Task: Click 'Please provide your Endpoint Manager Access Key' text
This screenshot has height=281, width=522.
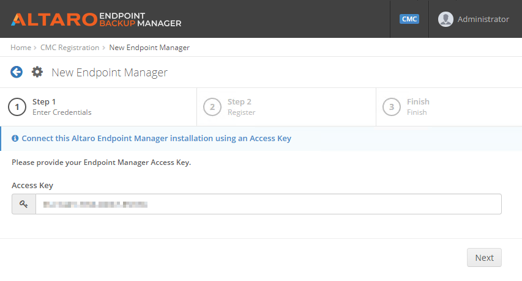Action: pyautogui.click(x=101, y=162)
